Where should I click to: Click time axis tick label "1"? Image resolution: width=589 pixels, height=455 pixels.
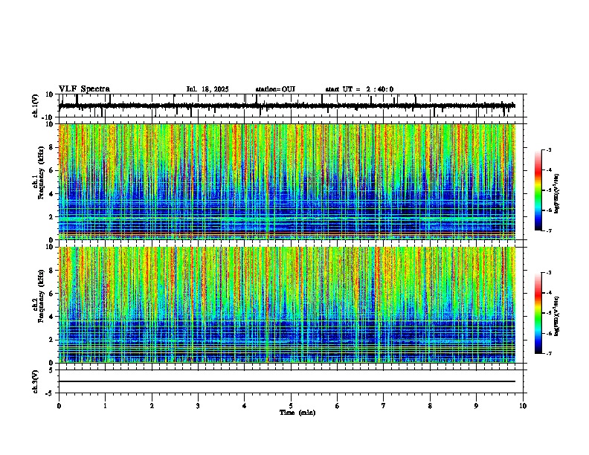click(105, 406)
